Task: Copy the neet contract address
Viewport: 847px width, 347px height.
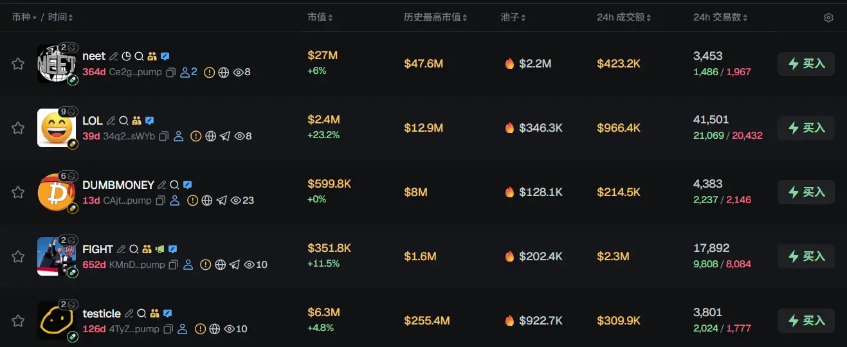Action: click(x=170, y=73)
